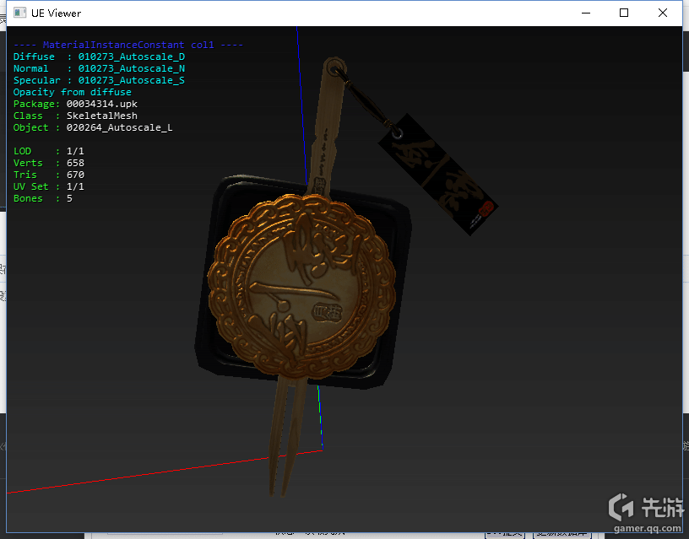Click the 'Diffuse' label

[34, 57]
